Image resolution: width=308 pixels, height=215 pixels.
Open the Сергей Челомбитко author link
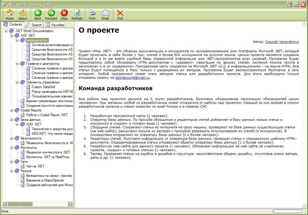point(282,42)
